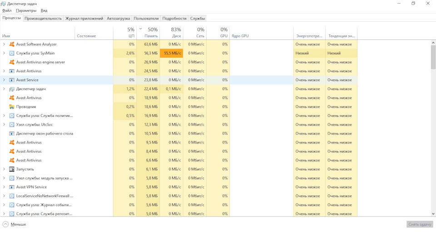
Task: Switch to the Производительность tab
Action: coord(43,18)
